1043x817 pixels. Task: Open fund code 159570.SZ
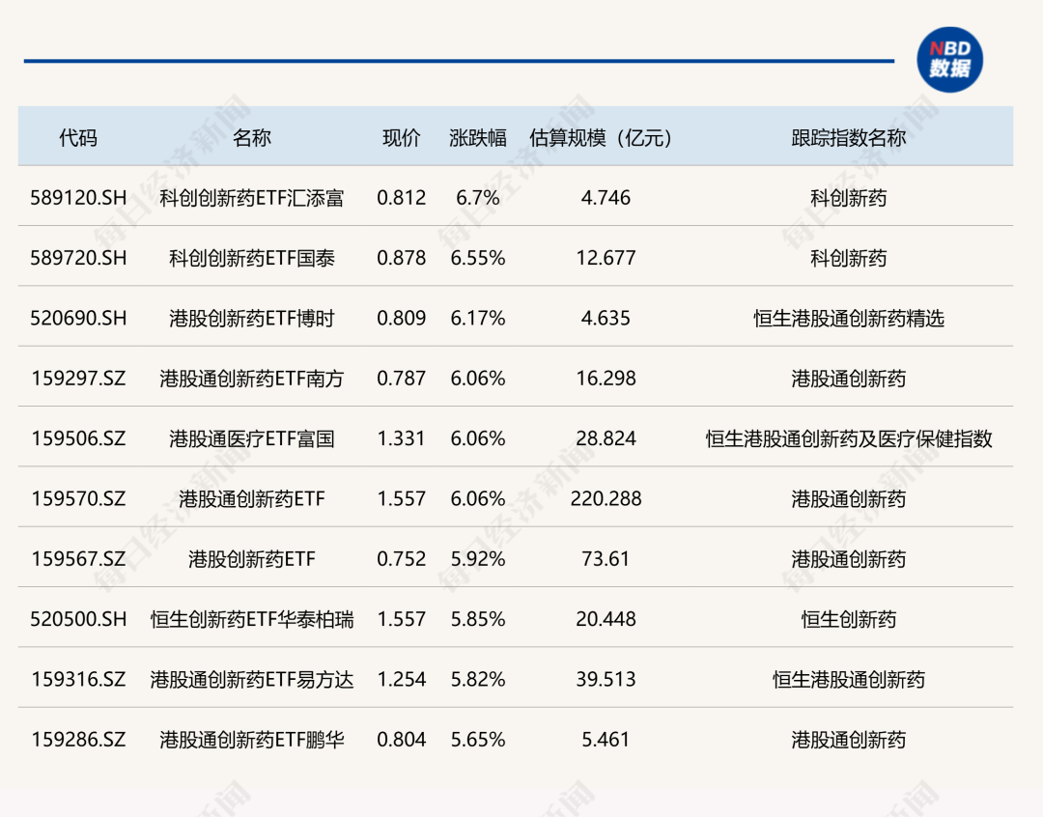78,499
